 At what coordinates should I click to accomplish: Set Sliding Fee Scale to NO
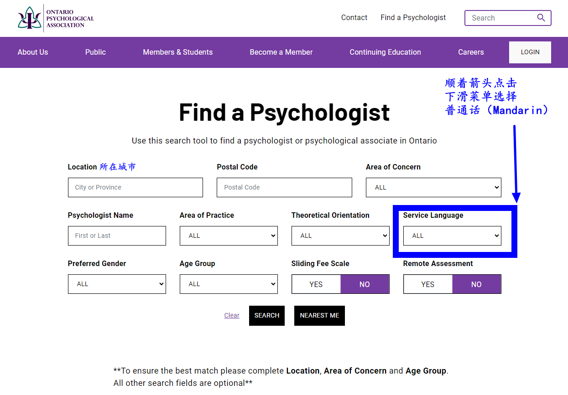[x=365, y=284]
